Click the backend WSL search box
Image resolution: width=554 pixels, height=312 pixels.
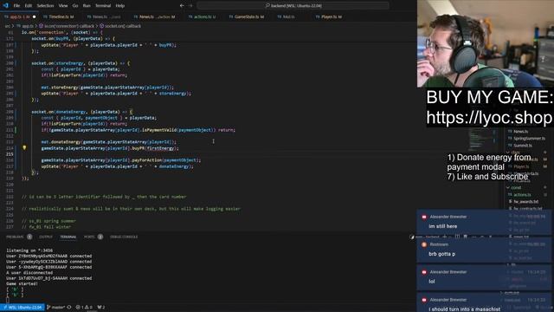(293, 6)
